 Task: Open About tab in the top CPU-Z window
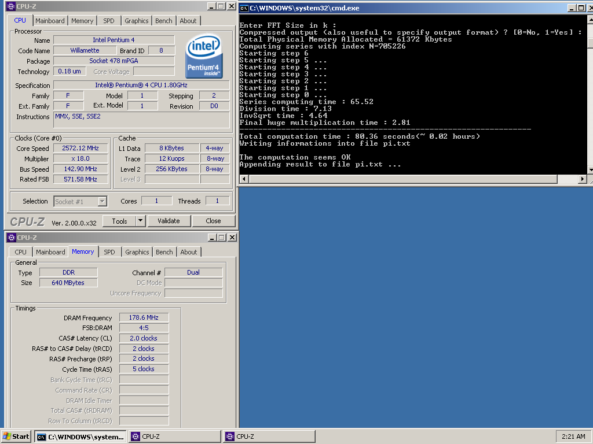188,21
